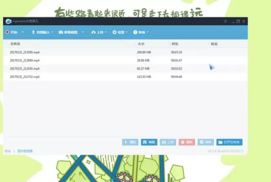
Task: Click the red record Start icon
Action: click(x=7, y=32)
